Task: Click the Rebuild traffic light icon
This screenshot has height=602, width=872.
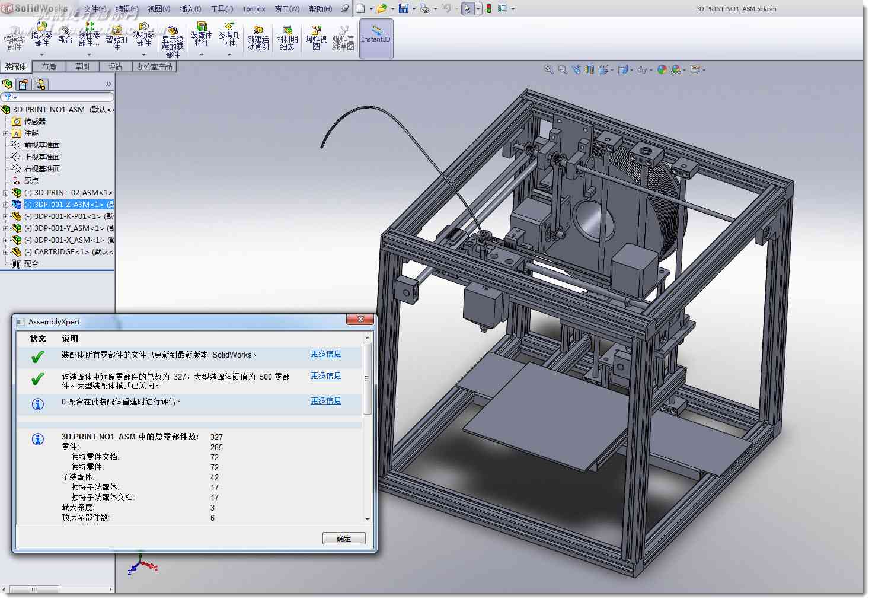Action: (x=489, y=8)
